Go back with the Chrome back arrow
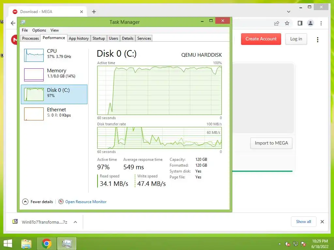This screenshot has height=250, width=334. [x=13, y=23]
